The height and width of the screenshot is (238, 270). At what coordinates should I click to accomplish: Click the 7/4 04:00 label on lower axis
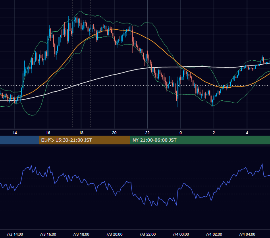(x=247, y=234)
